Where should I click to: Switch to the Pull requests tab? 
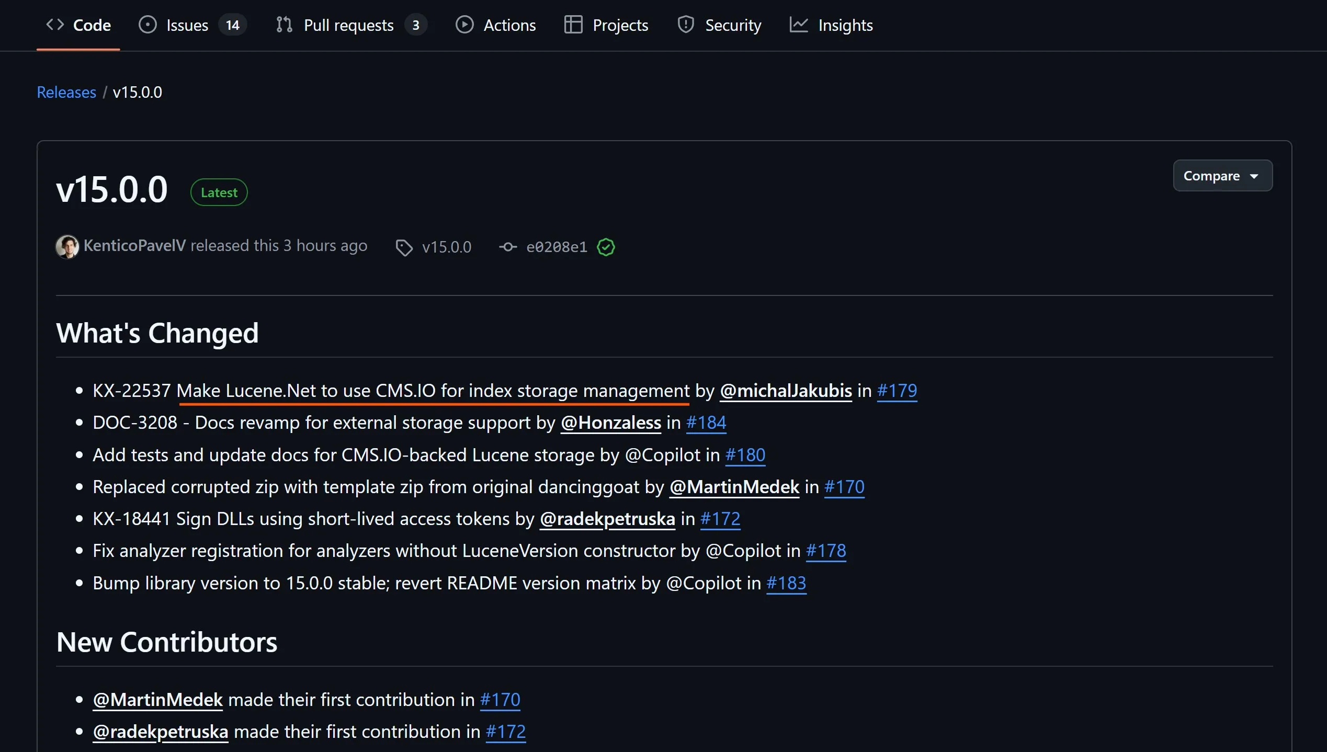tap(348, 25)
